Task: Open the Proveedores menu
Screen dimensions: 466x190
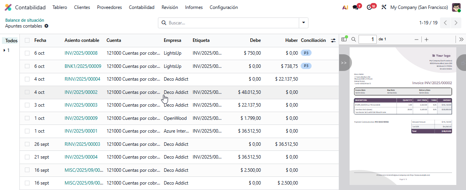Action: click(109, 7)
